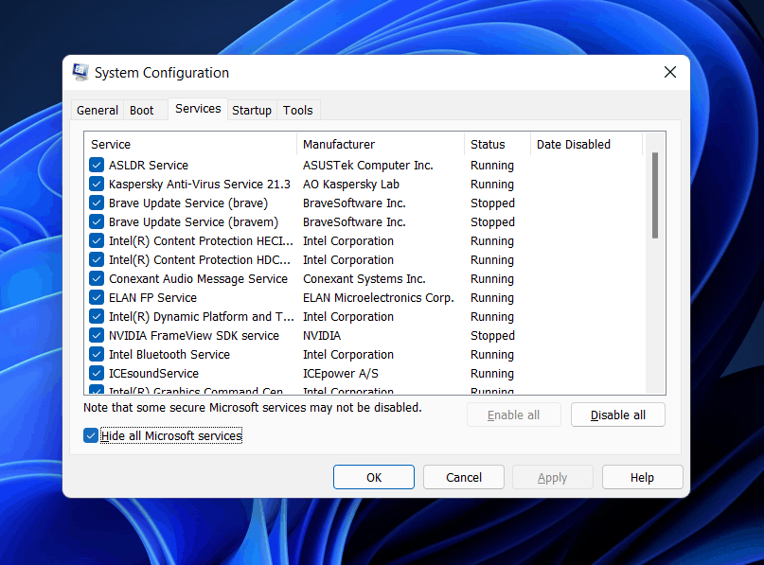This screenshot has width=764, height=565.
Task: Click the Disable all button
Action: click(x=618, y=415)
